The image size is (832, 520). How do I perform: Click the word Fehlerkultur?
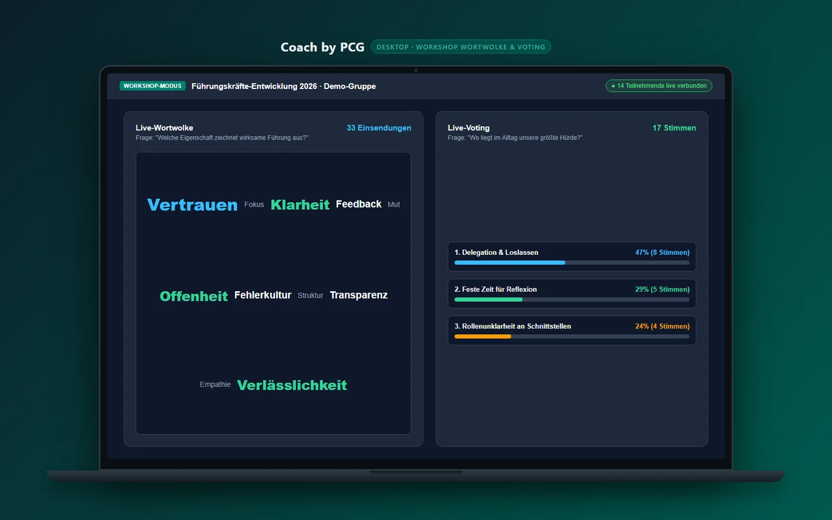click(263, 295)
